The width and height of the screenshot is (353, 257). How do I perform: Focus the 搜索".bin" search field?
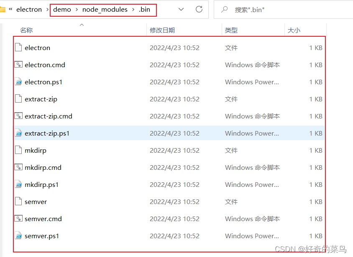pyautogui.click(x=283, y=10)
